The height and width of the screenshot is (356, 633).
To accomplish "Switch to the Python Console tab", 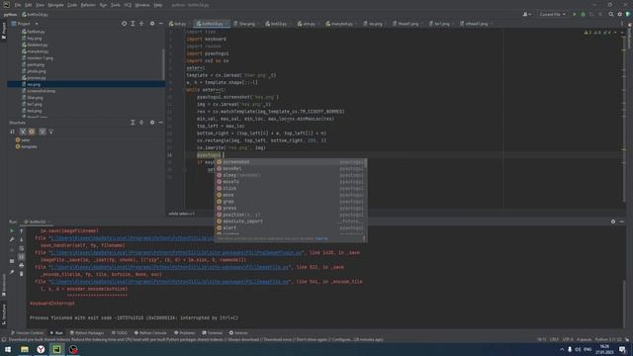I will click(x=150, y=333).
